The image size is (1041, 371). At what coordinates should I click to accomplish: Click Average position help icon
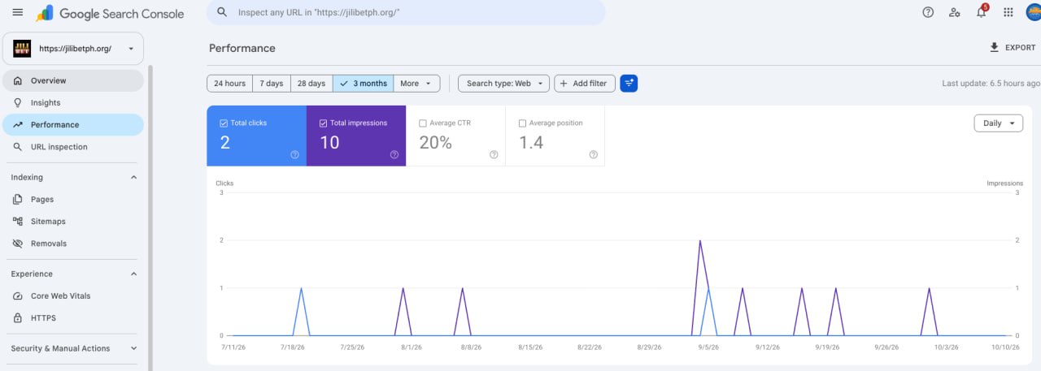(x=593, y=154)
